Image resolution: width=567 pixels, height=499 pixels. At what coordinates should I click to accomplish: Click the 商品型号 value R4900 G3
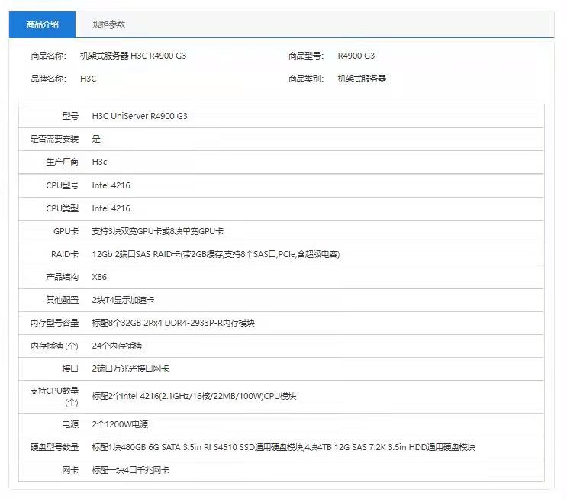point(356,56)
